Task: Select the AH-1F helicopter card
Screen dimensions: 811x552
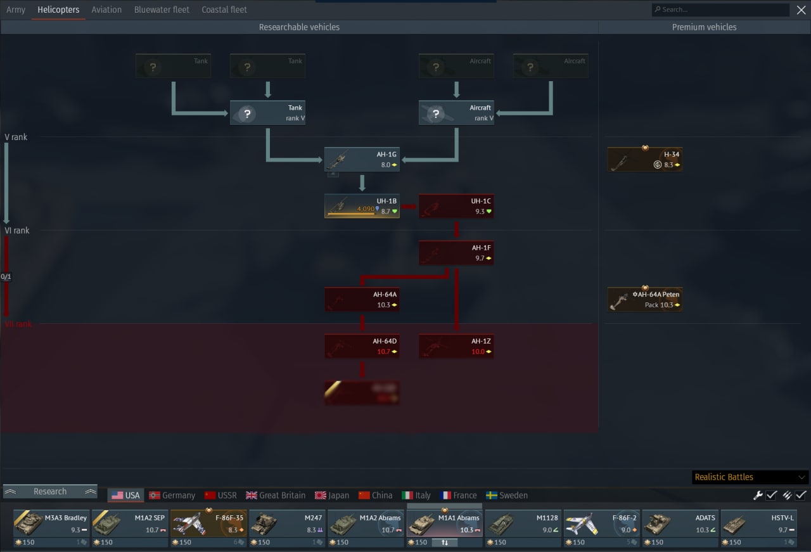Action: 456,253
